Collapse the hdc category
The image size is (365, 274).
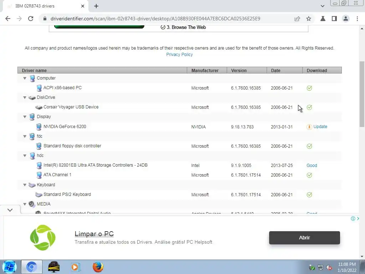[x=25, y=156]
